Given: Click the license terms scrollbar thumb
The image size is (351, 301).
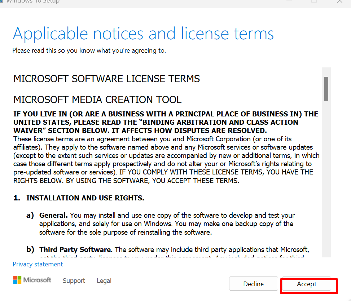Looking at the screenshot, I should (x=326, y=89).
